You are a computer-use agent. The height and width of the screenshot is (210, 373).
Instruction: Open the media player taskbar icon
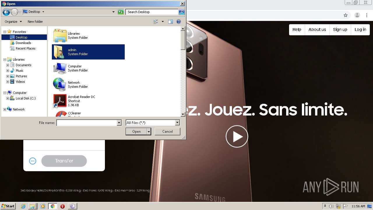(x=43, y=206)
